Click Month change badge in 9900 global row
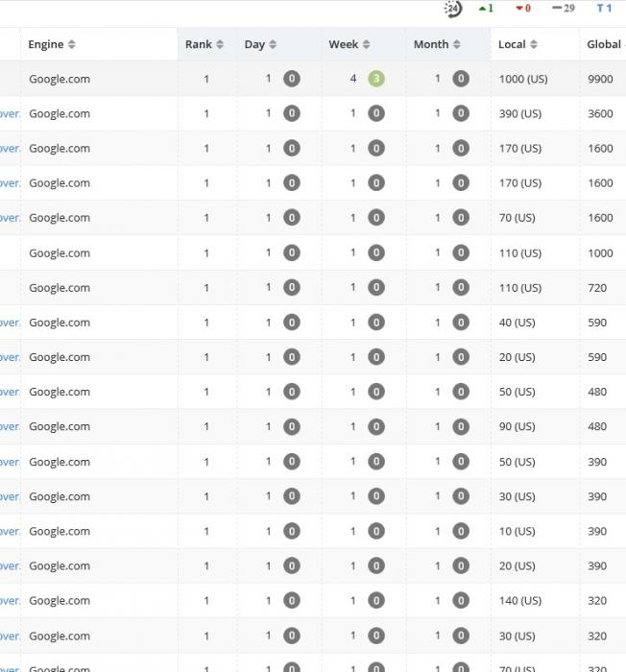 (x=461, y=79)
